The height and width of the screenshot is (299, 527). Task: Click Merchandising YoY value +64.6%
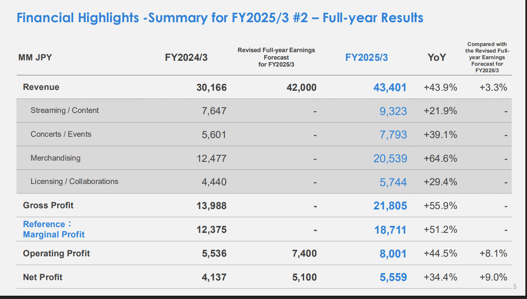tap(440, 158)
